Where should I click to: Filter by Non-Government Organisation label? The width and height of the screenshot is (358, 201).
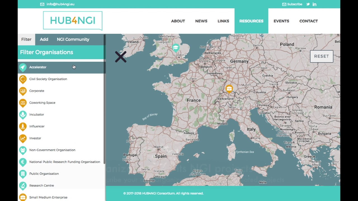click(x=52, y=150)
